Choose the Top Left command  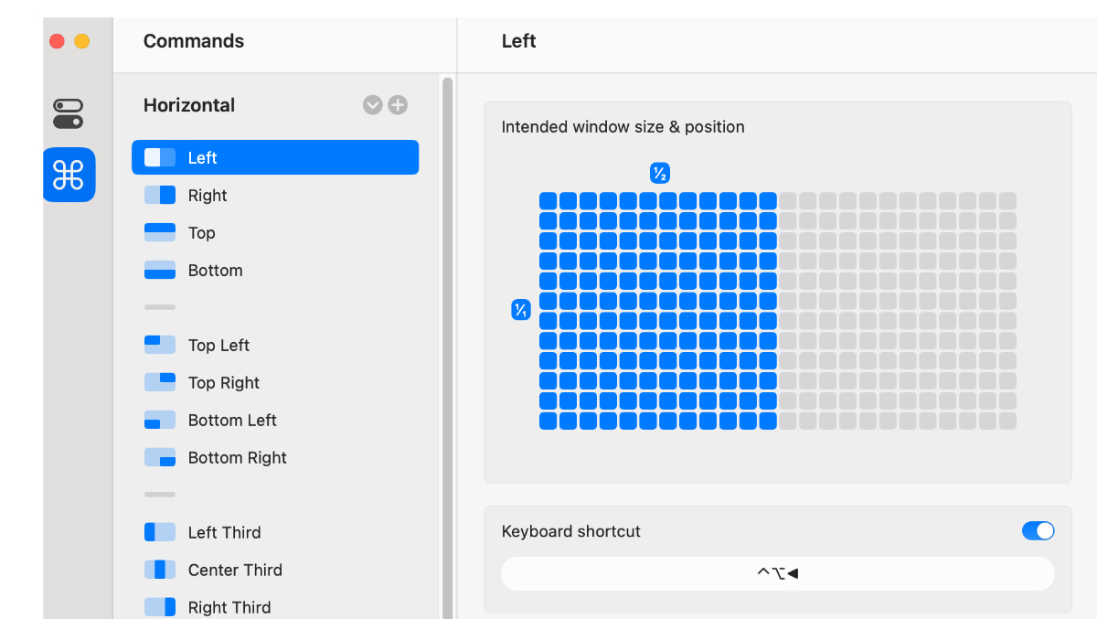click(218, 346)
